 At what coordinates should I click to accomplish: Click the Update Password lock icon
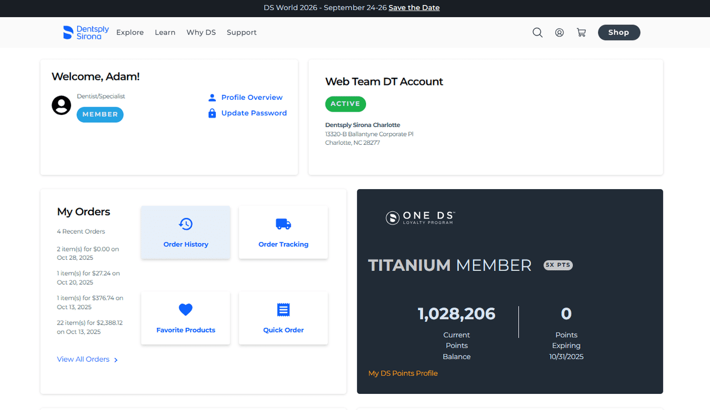point(212,113)
